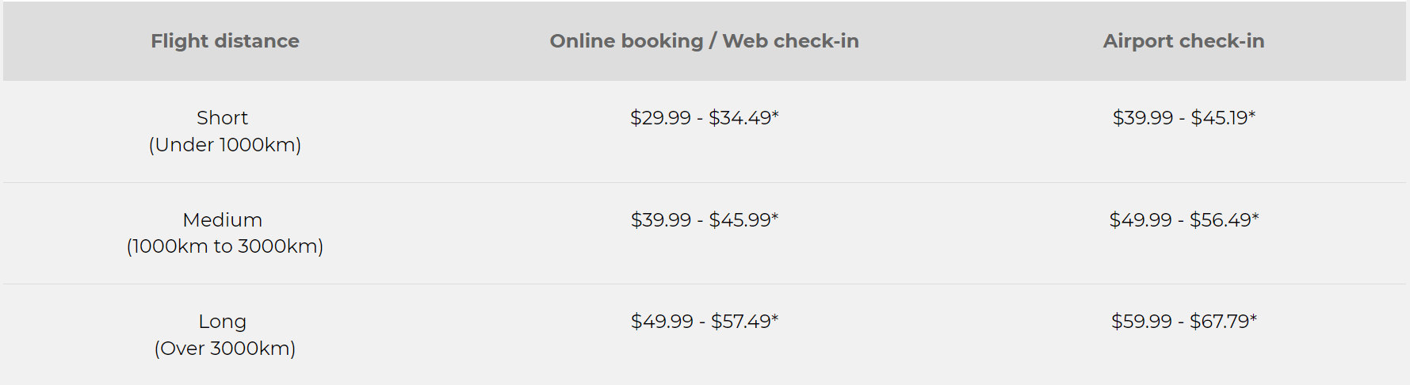Click the (Over 3000km) text
Screen dimensions: 1410x385
tap(225, 349)
